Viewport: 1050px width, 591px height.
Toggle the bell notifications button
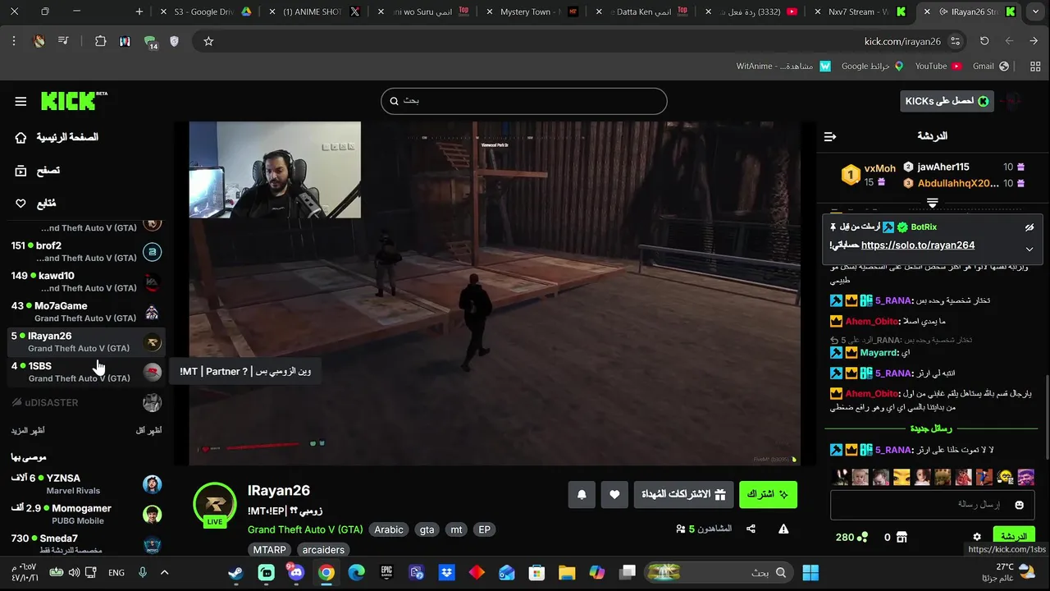(x=582, y=494)
